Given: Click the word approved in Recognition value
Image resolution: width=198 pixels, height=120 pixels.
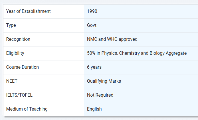Looking at the screenshot, I should [x=128, y=39].
